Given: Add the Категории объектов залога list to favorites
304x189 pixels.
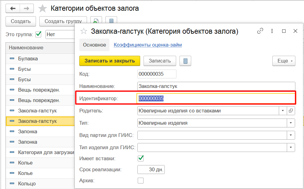Looking at the screenshot, I should coord(42,9).
